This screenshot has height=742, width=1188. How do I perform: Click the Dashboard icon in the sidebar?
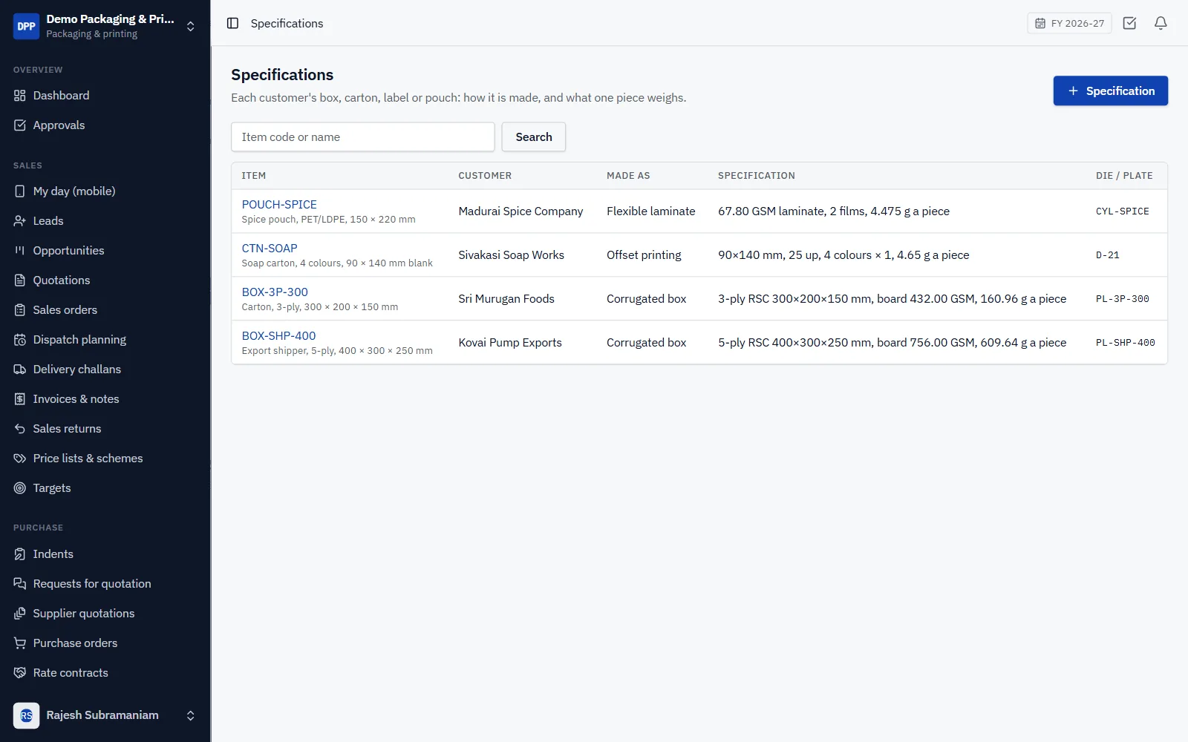pyautogui.click(x=20, y=96)
